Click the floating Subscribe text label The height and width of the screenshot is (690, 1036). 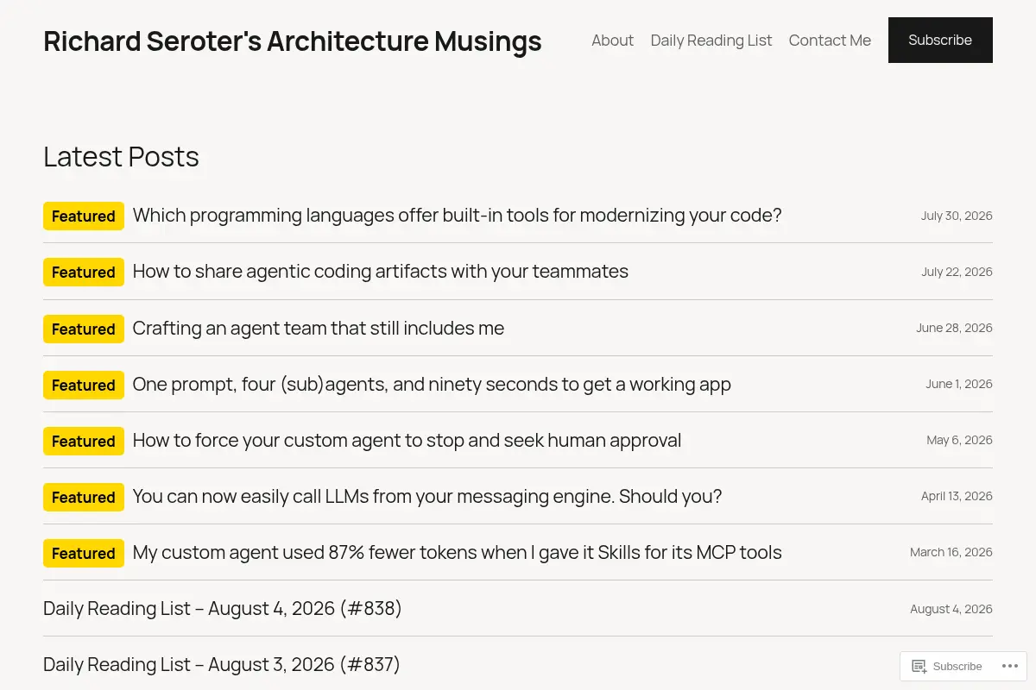coord(957,666)
